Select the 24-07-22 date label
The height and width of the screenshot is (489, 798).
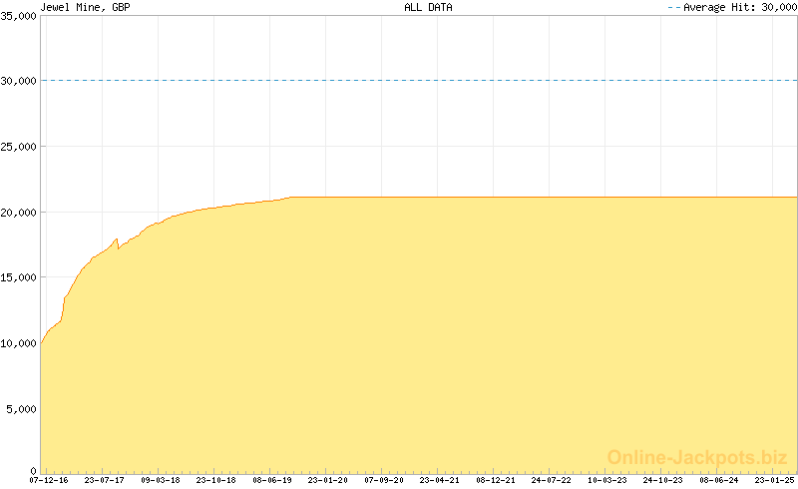click(x=552, y=480)
